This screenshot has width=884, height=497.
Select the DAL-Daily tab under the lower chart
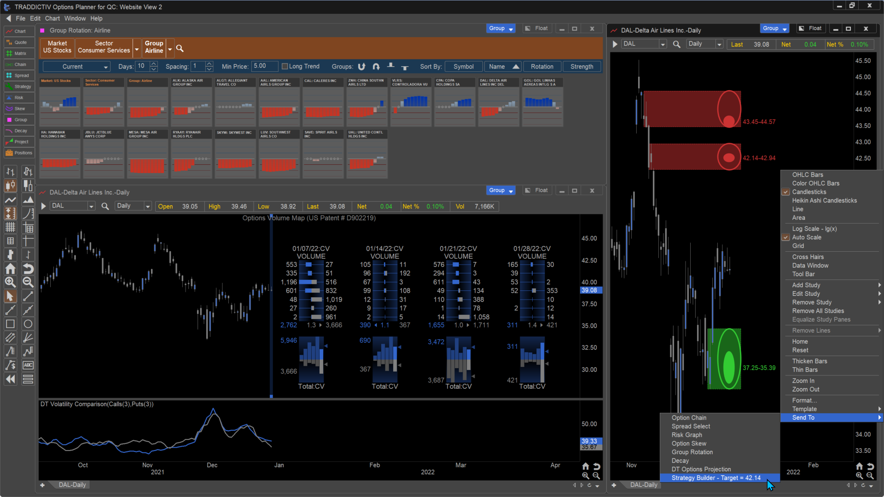(x=72, y=485)
